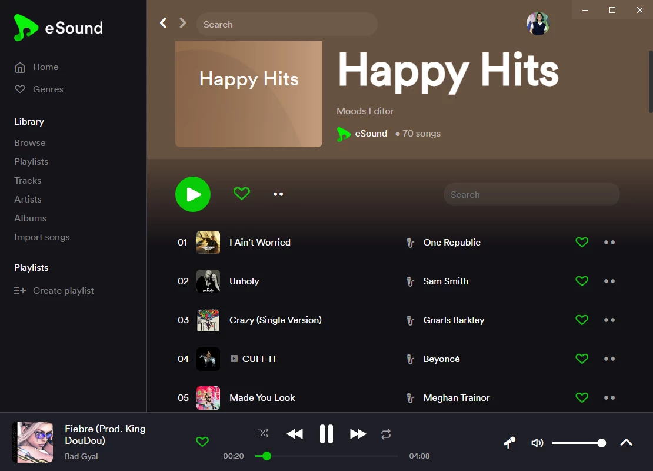653x471 pixels.
Task: Focus the playlist Search field
Action: coord(532,194)
